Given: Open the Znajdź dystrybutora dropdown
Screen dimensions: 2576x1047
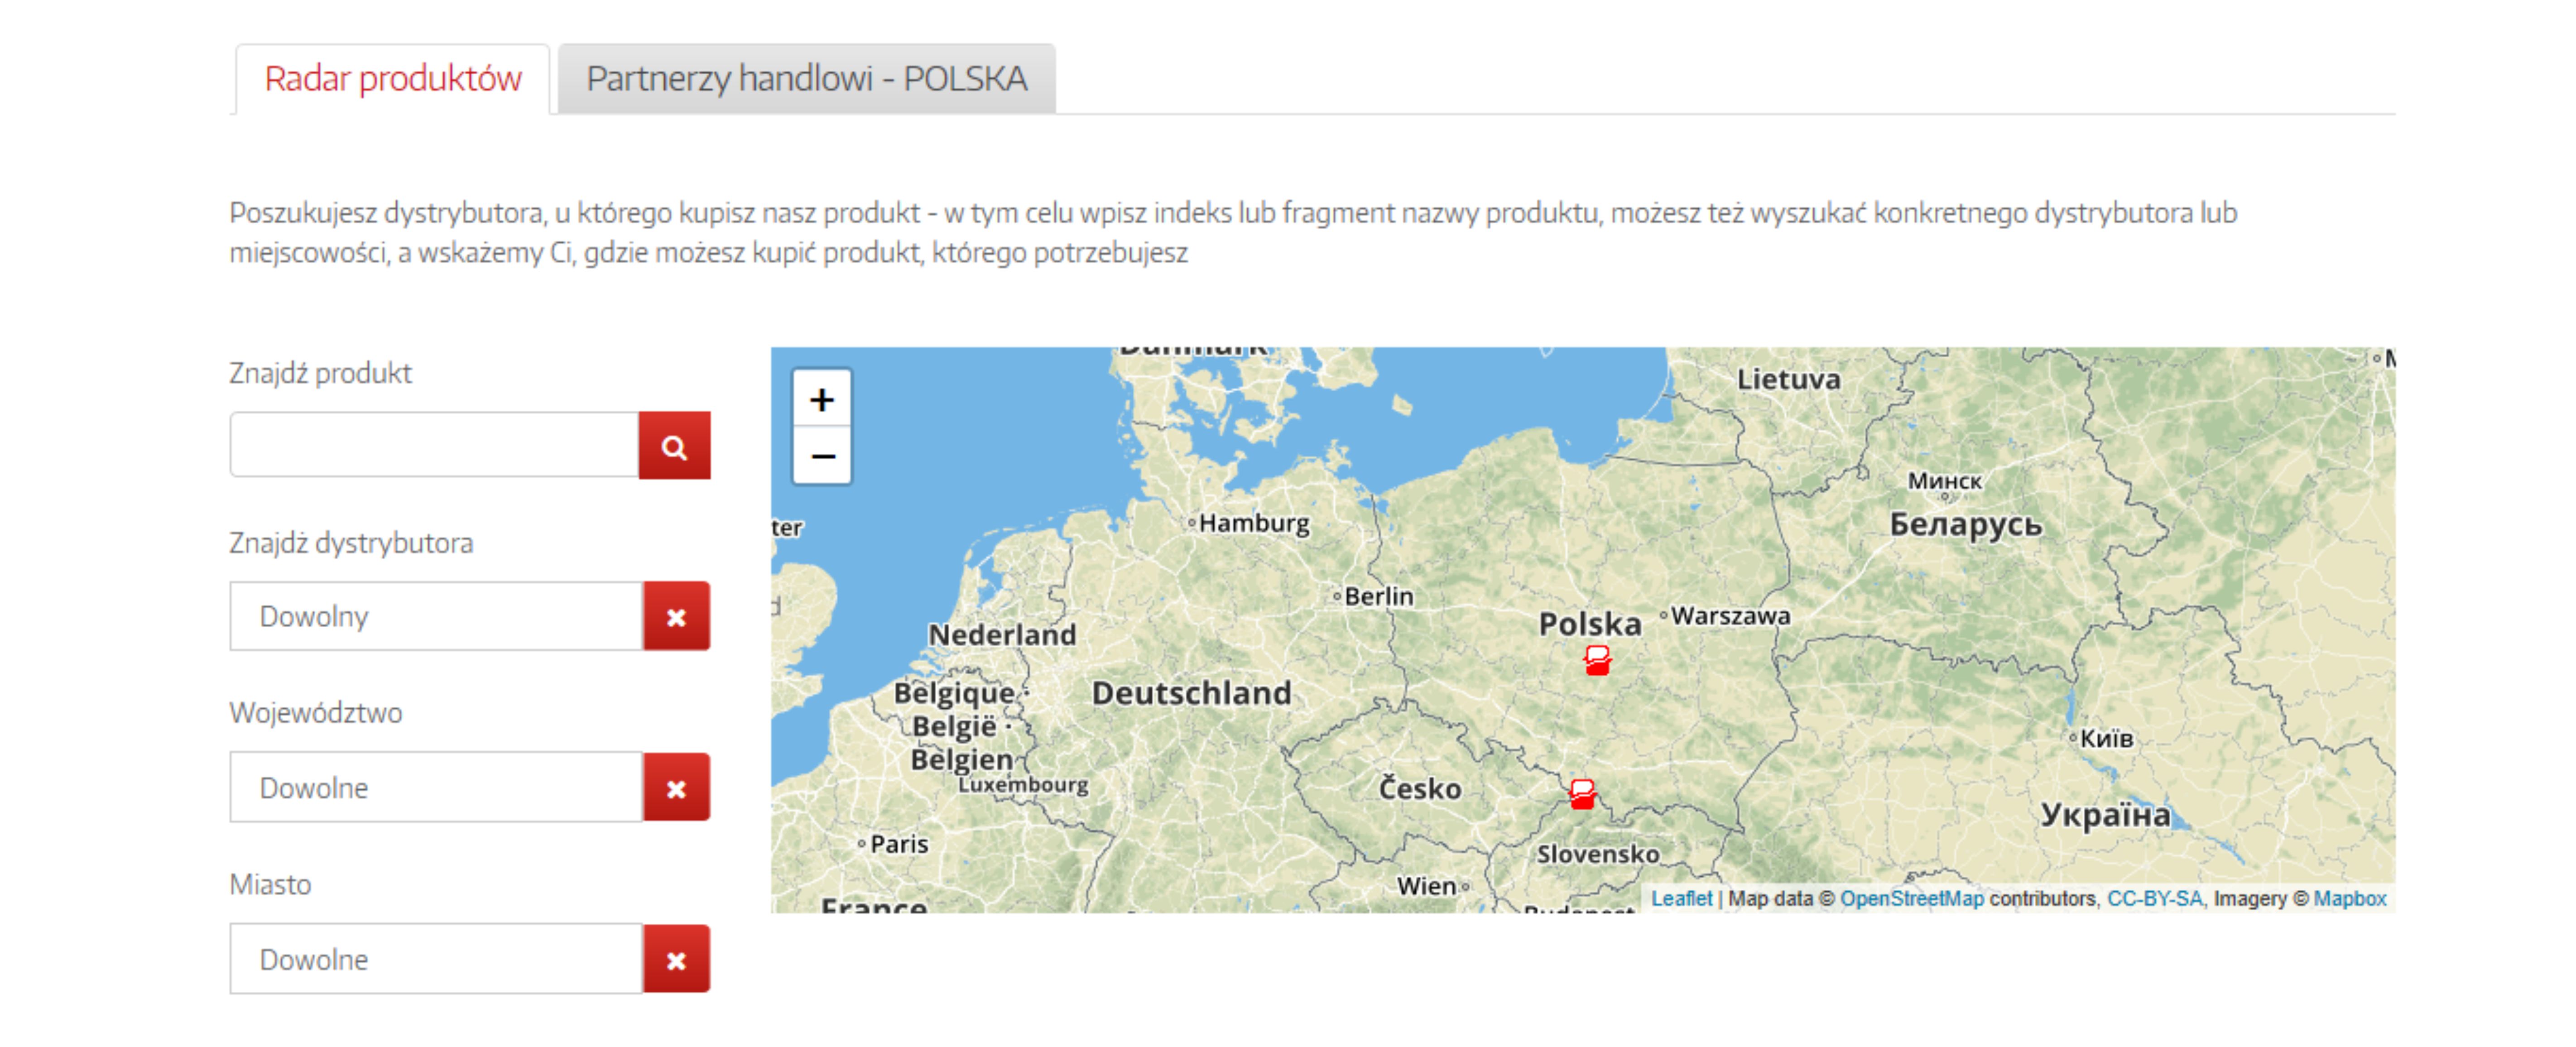Looking at the screenshot, I should 436,617.
